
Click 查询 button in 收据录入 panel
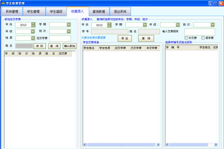point(146,38)
